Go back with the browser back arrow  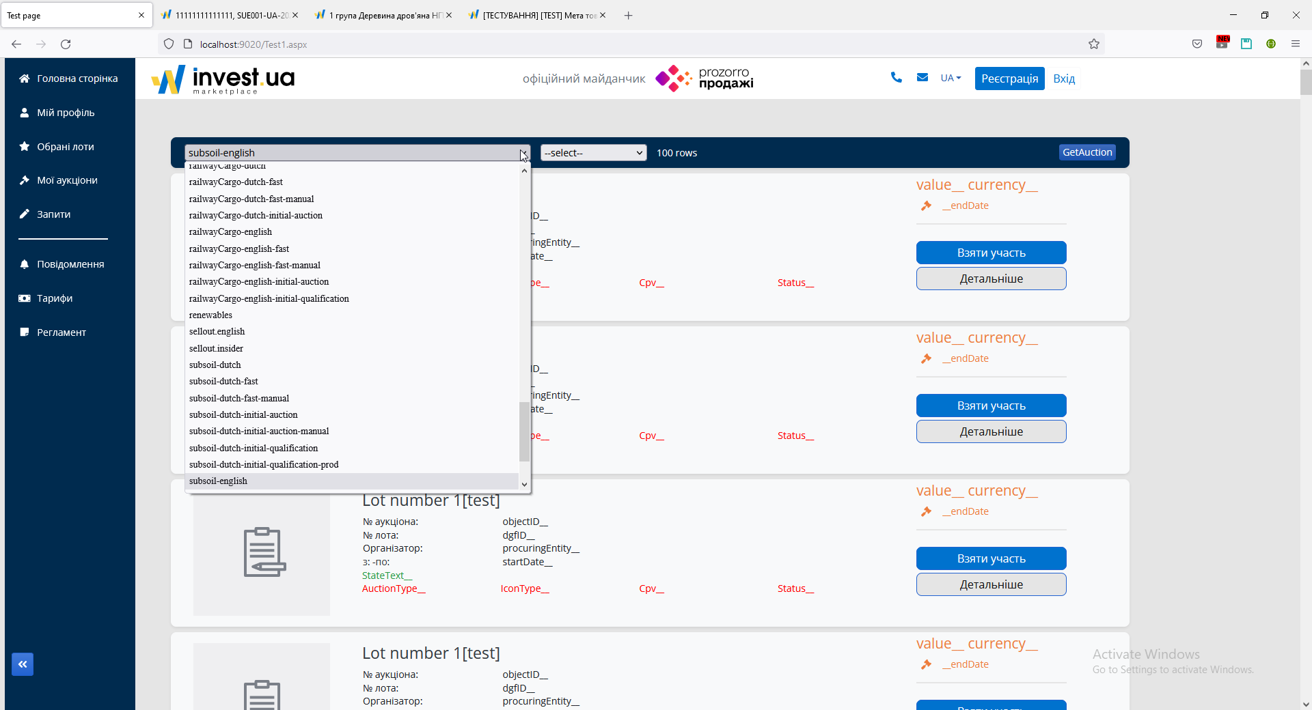pyautogui.click(x=16, y=44)
